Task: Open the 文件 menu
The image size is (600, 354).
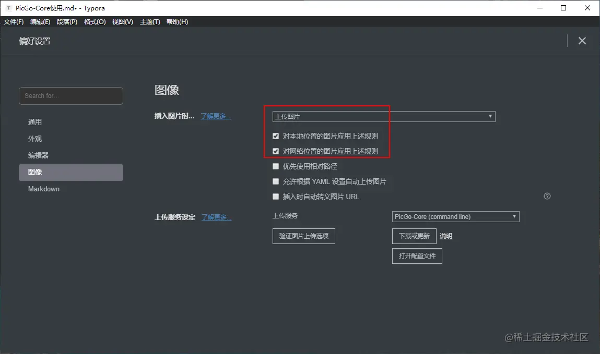Action: [14, 21]
